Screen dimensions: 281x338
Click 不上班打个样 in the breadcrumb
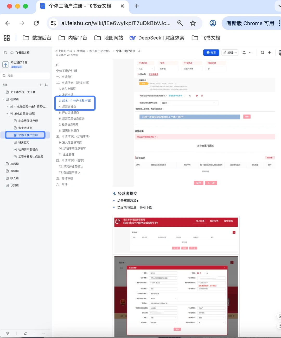pyautogui.click(x=64, y=51)
